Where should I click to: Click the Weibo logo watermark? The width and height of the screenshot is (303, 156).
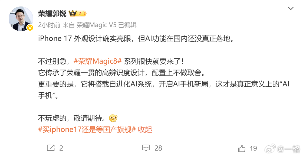(270, 149)
